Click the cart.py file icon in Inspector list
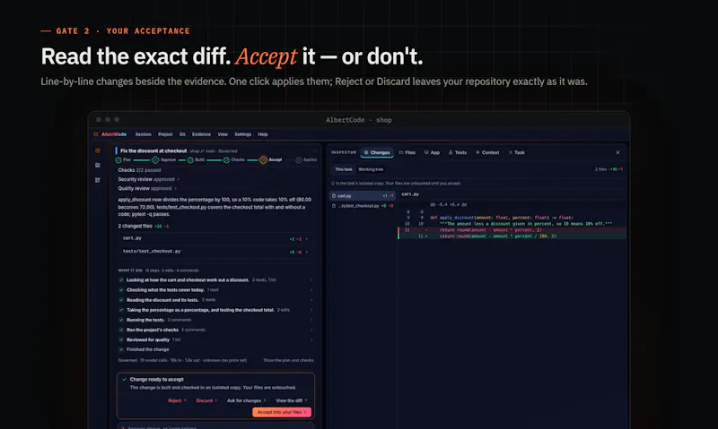 334,195
